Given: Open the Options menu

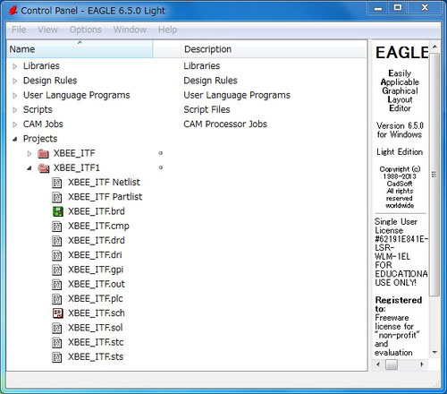Looking at the screenshot, I should (86, 30).
